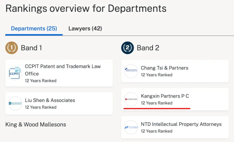Click the navy Band 2 medal badge
Screen dimensions: 234x142
(128, 48)
